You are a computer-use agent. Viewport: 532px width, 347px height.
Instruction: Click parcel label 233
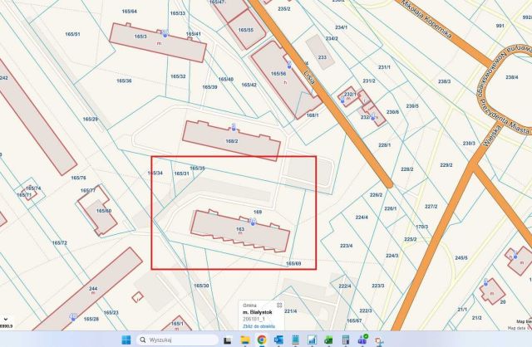click(x=323, y=57)
